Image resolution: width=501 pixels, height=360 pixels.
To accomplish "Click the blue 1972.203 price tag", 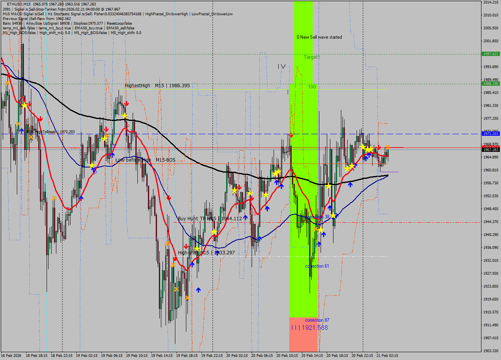I will 490,134.
